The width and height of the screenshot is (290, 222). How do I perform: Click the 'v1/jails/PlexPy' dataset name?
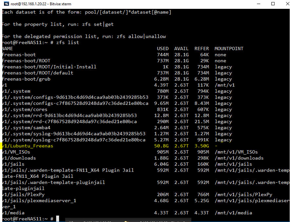[23, 194]
